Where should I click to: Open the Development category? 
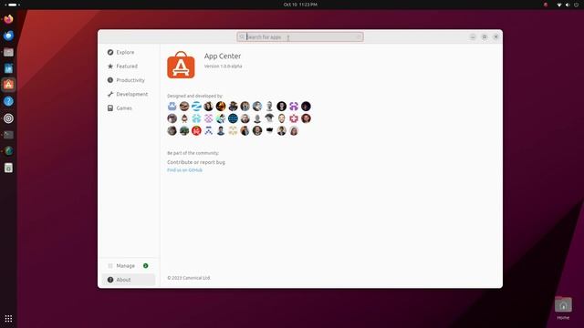pos(128,94)
